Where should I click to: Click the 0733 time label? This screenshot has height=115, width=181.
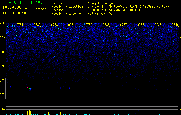pyautogui.click(x=54, y=25)
